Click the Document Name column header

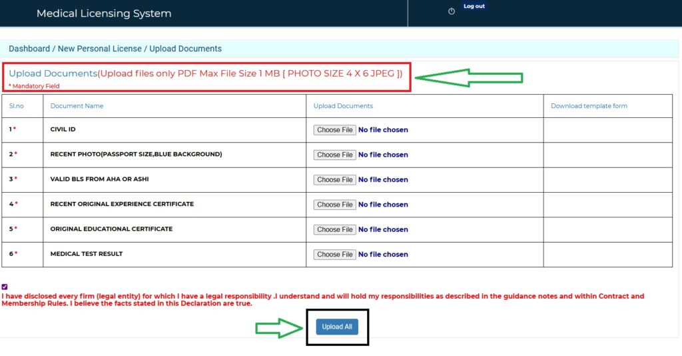tap(77, 106)
